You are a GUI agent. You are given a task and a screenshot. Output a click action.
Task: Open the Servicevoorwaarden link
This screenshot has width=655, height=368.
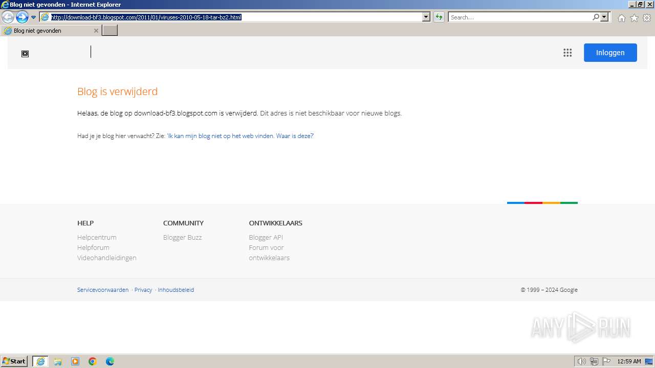click(103, 290)
